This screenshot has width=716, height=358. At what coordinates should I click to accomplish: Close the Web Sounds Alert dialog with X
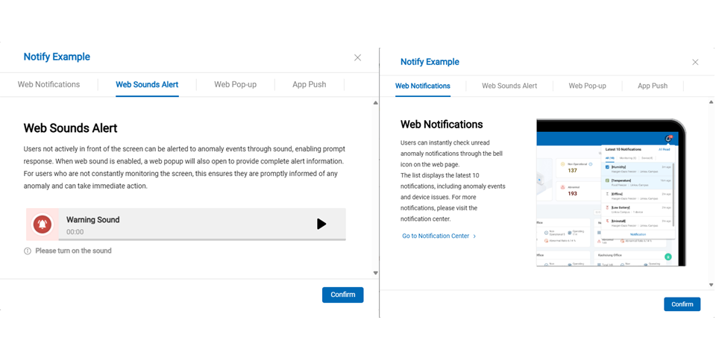[357, 57]
